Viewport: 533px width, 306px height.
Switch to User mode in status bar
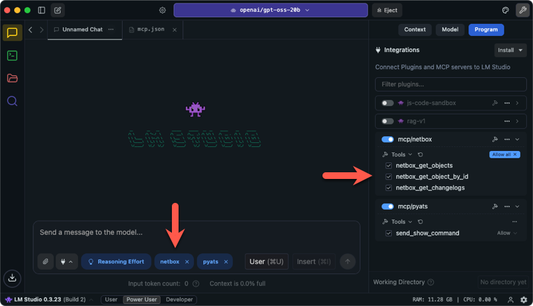point(111,299)
